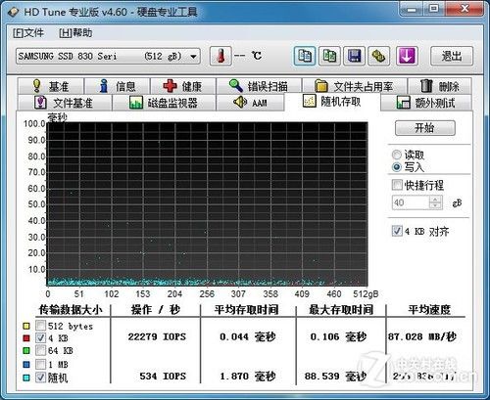Click the thermometer temperature icon
490x400 pixels.
[x=220, y=56]
